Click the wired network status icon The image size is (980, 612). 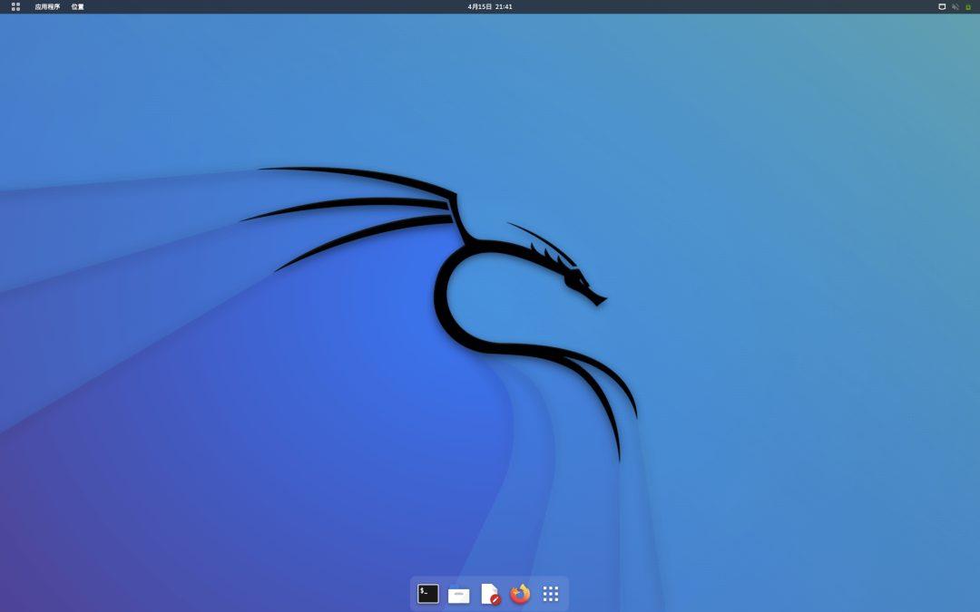(x=942, y=7)
